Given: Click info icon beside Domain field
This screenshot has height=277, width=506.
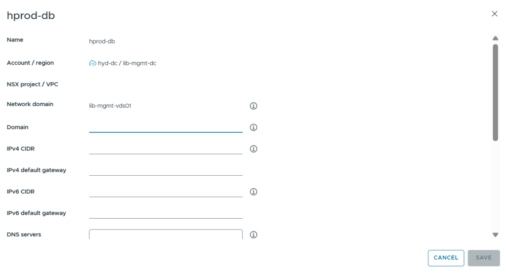Looking at the screenshot, I should pos(253,127).
